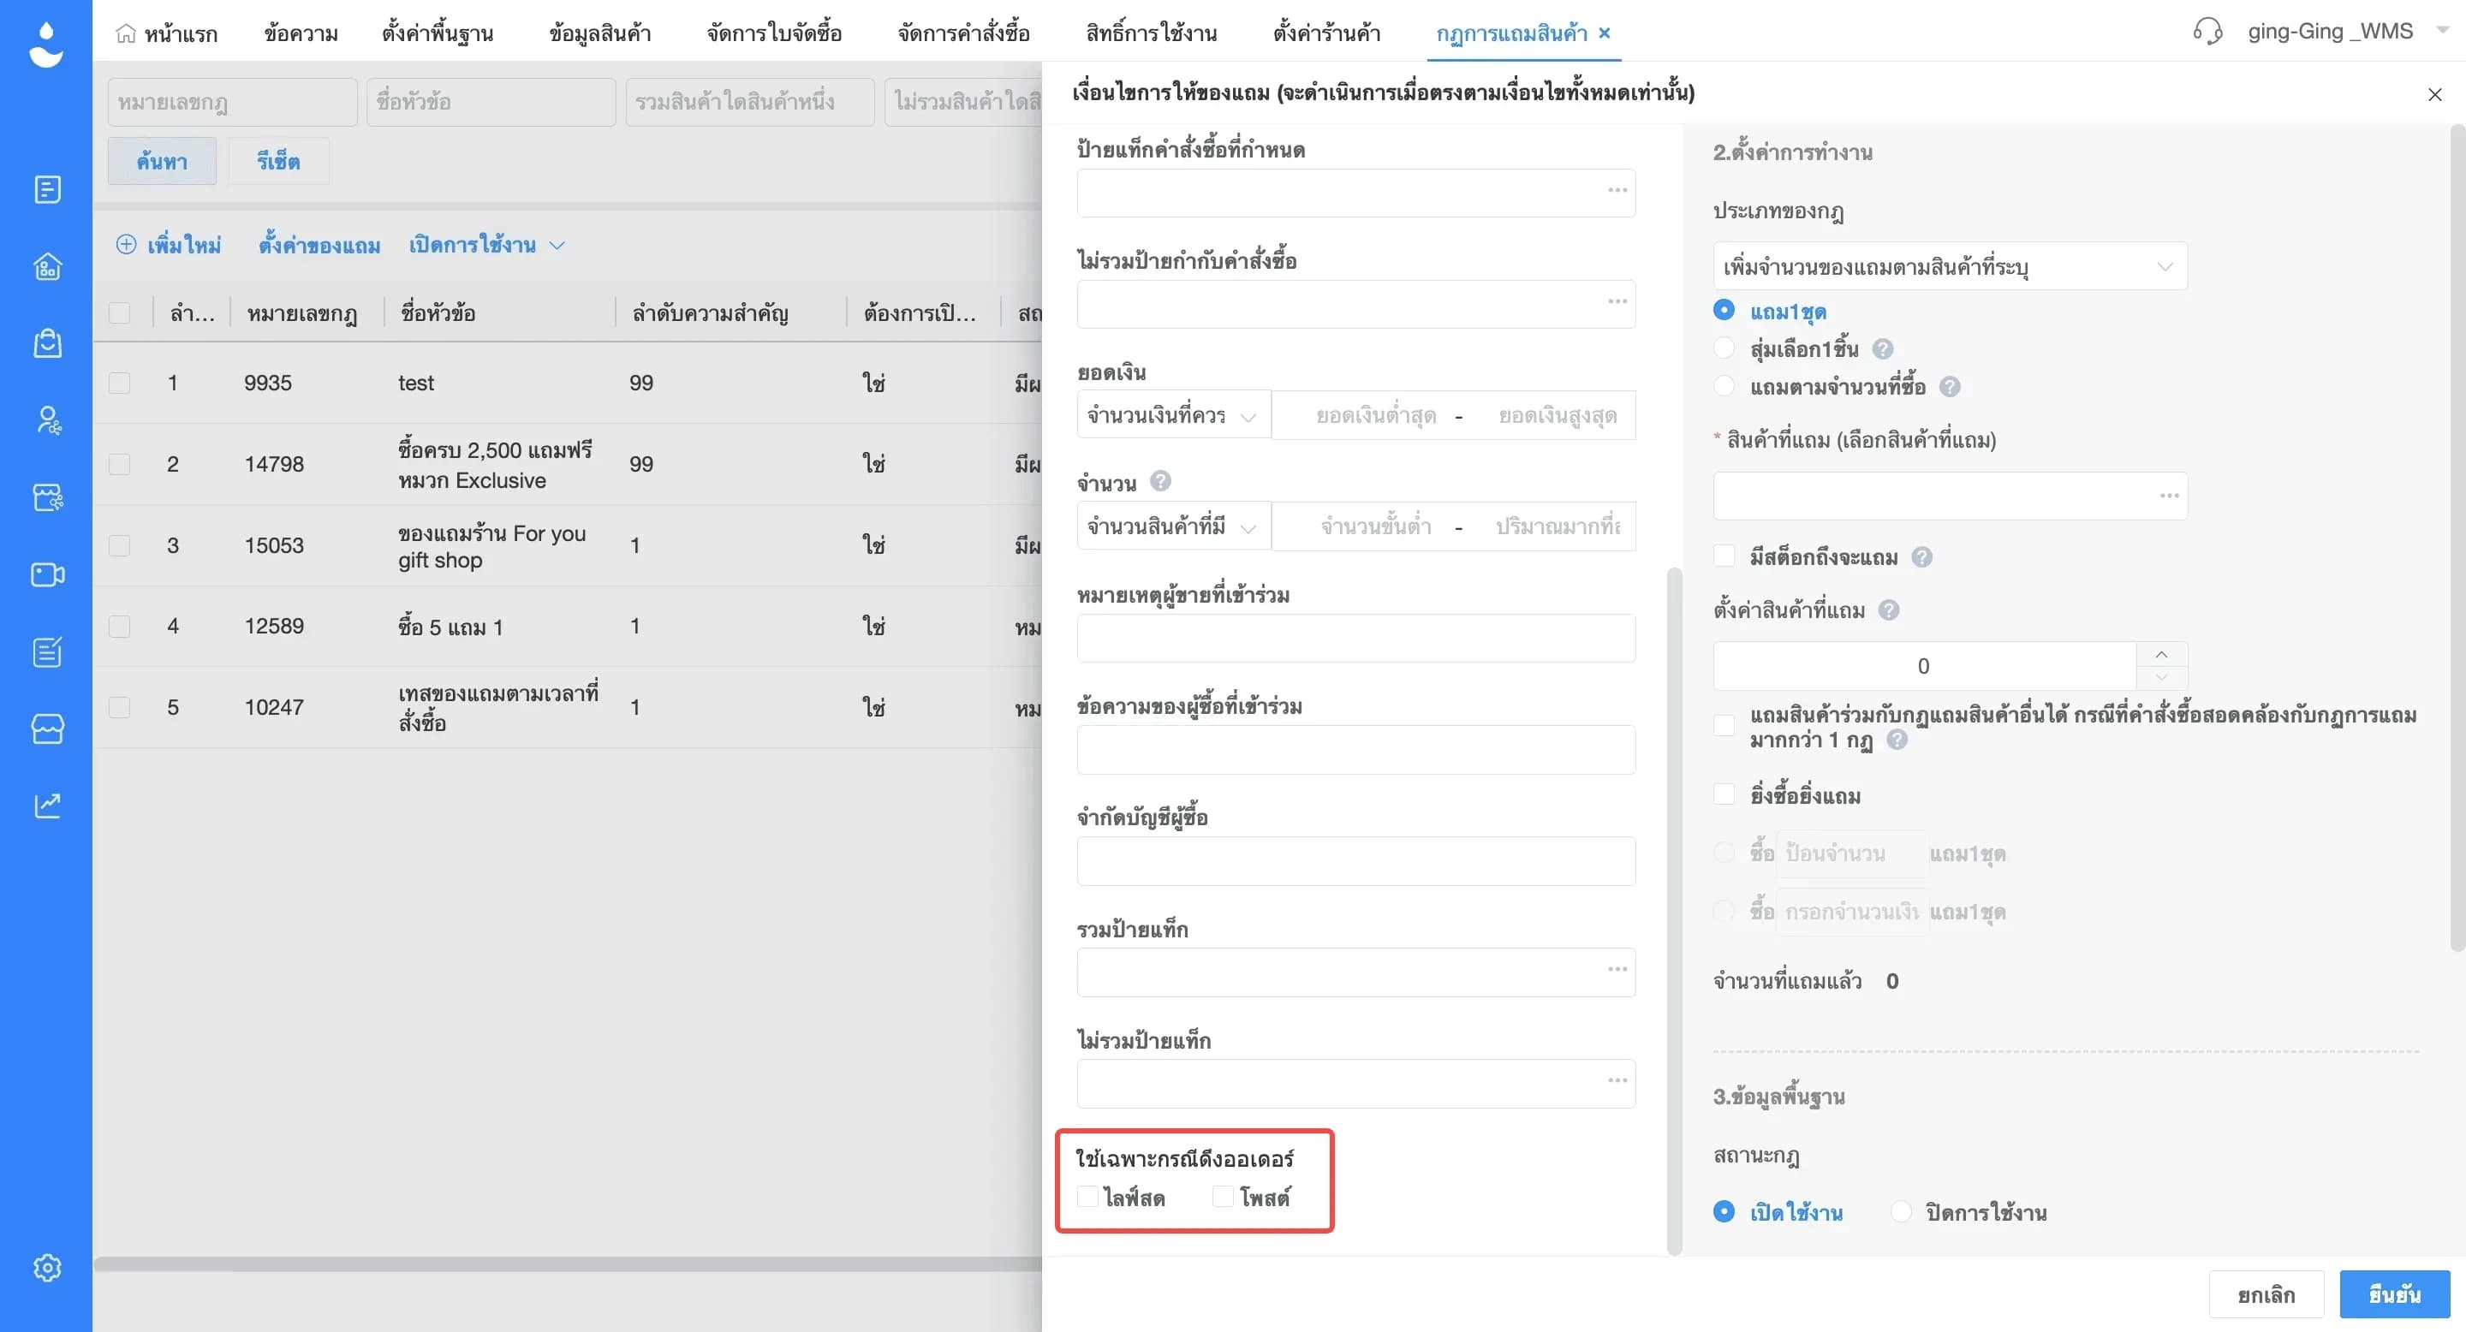Open the จัดการคำสั่งซื้อ menu
Image resolution: width=2466 pixels, height=1332 pixels.
[963, 33]
